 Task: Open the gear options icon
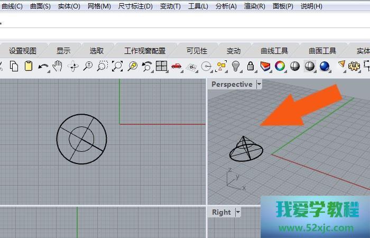click(x=354, y=66)
